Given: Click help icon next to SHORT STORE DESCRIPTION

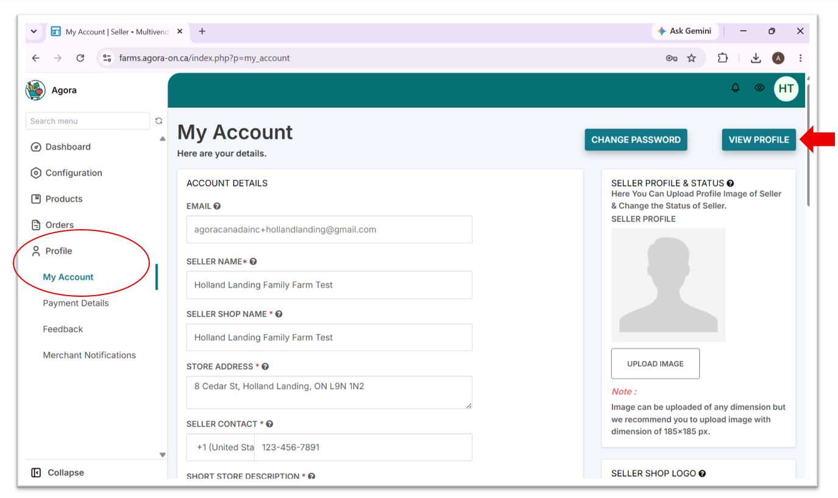Looking at the screenshot, I should pos(311,476).
